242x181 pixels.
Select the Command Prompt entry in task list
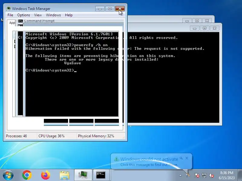36,21
